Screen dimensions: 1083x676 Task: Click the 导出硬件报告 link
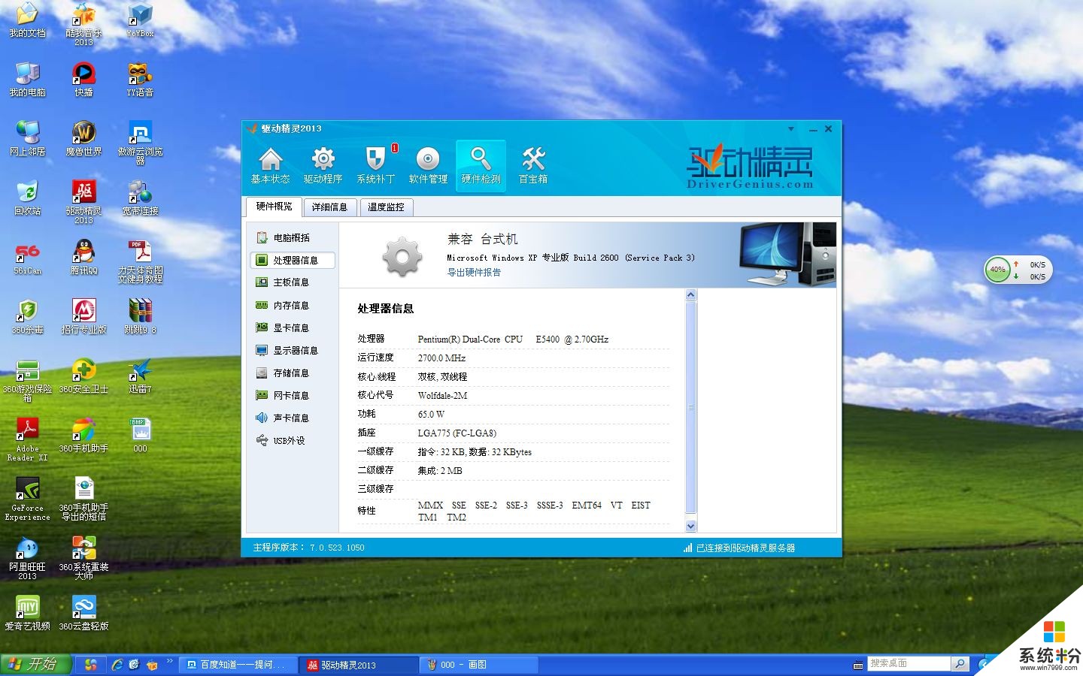pyautogui.click(x=474, y=273)
